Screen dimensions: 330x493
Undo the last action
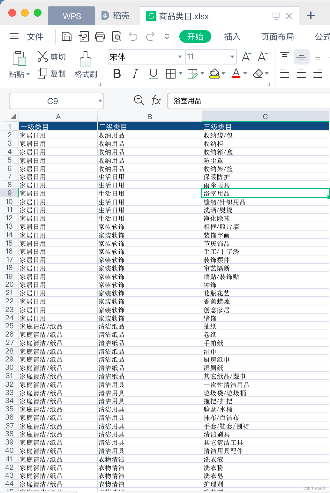pyautogui.click(x=133, y=36)
